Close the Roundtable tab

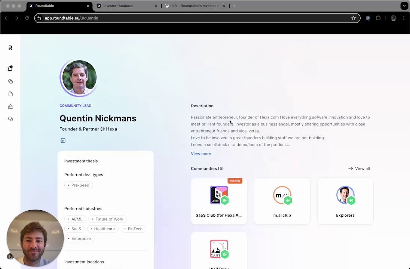point(88,6)
